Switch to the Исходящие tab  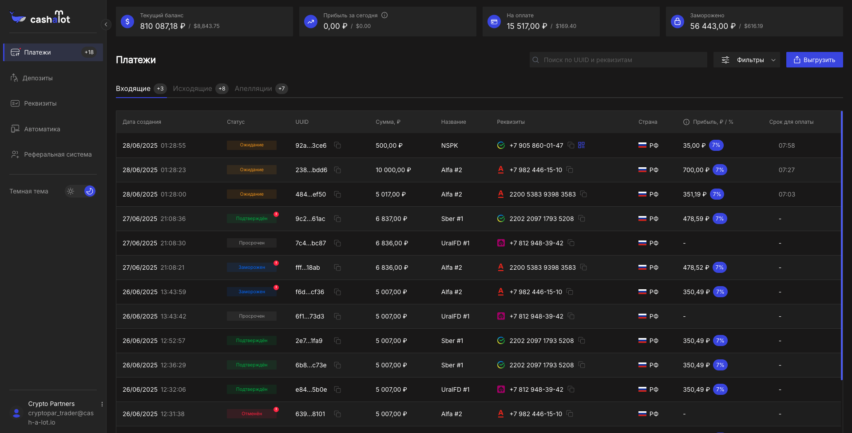pos(201,89)
